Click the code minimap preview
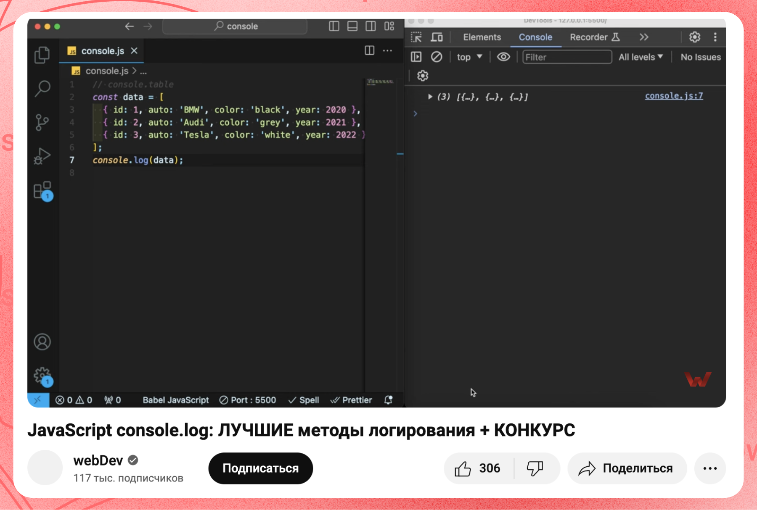 [380, 81]
